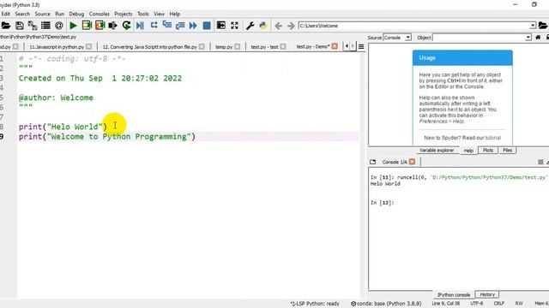Click the Help pane home icon
Image resolution: width=549 pixels, height=308 pixels.
(x=538, y=38)
